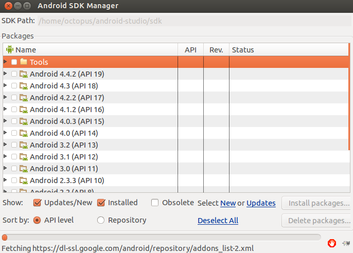Viewport: 353px width, 253px height.
Task: Click the Android 4.2.2 (API 17) package icon
Action: coord(24,98)
